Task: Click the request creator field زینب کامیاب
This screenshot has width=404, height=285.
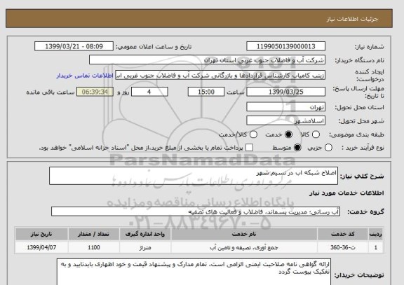Action: pos(220,76)
